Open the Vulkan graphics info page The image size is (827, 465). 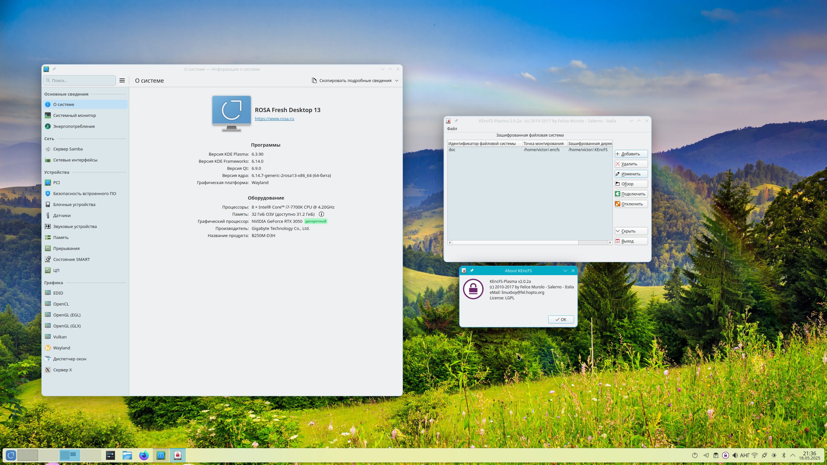[60, 337]
